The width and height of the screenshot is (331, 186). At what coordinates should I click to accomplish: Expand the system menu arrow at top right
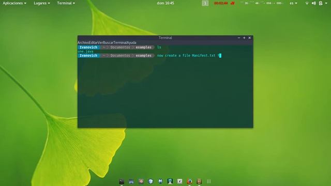click(x=326, y=3)
